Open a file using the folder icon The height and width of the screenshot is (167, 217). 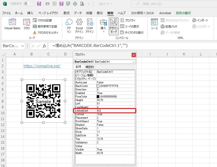(x=48, y=4)
